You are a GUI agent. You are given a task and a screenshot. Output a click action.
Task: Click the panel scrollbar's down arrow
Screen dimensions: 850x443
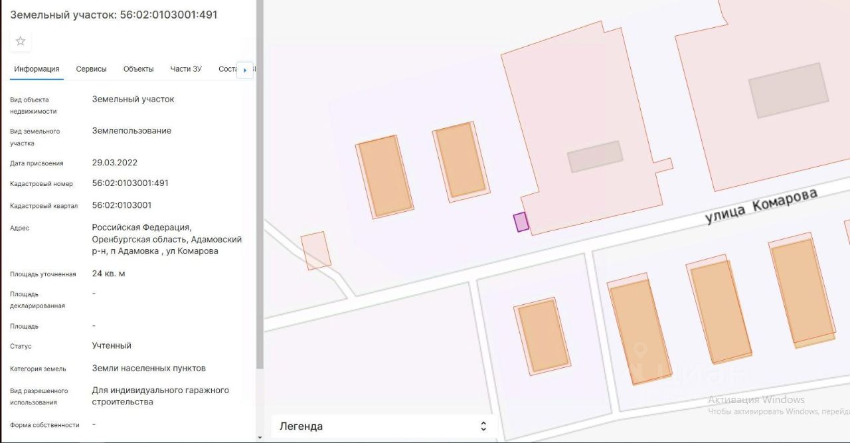260,438
